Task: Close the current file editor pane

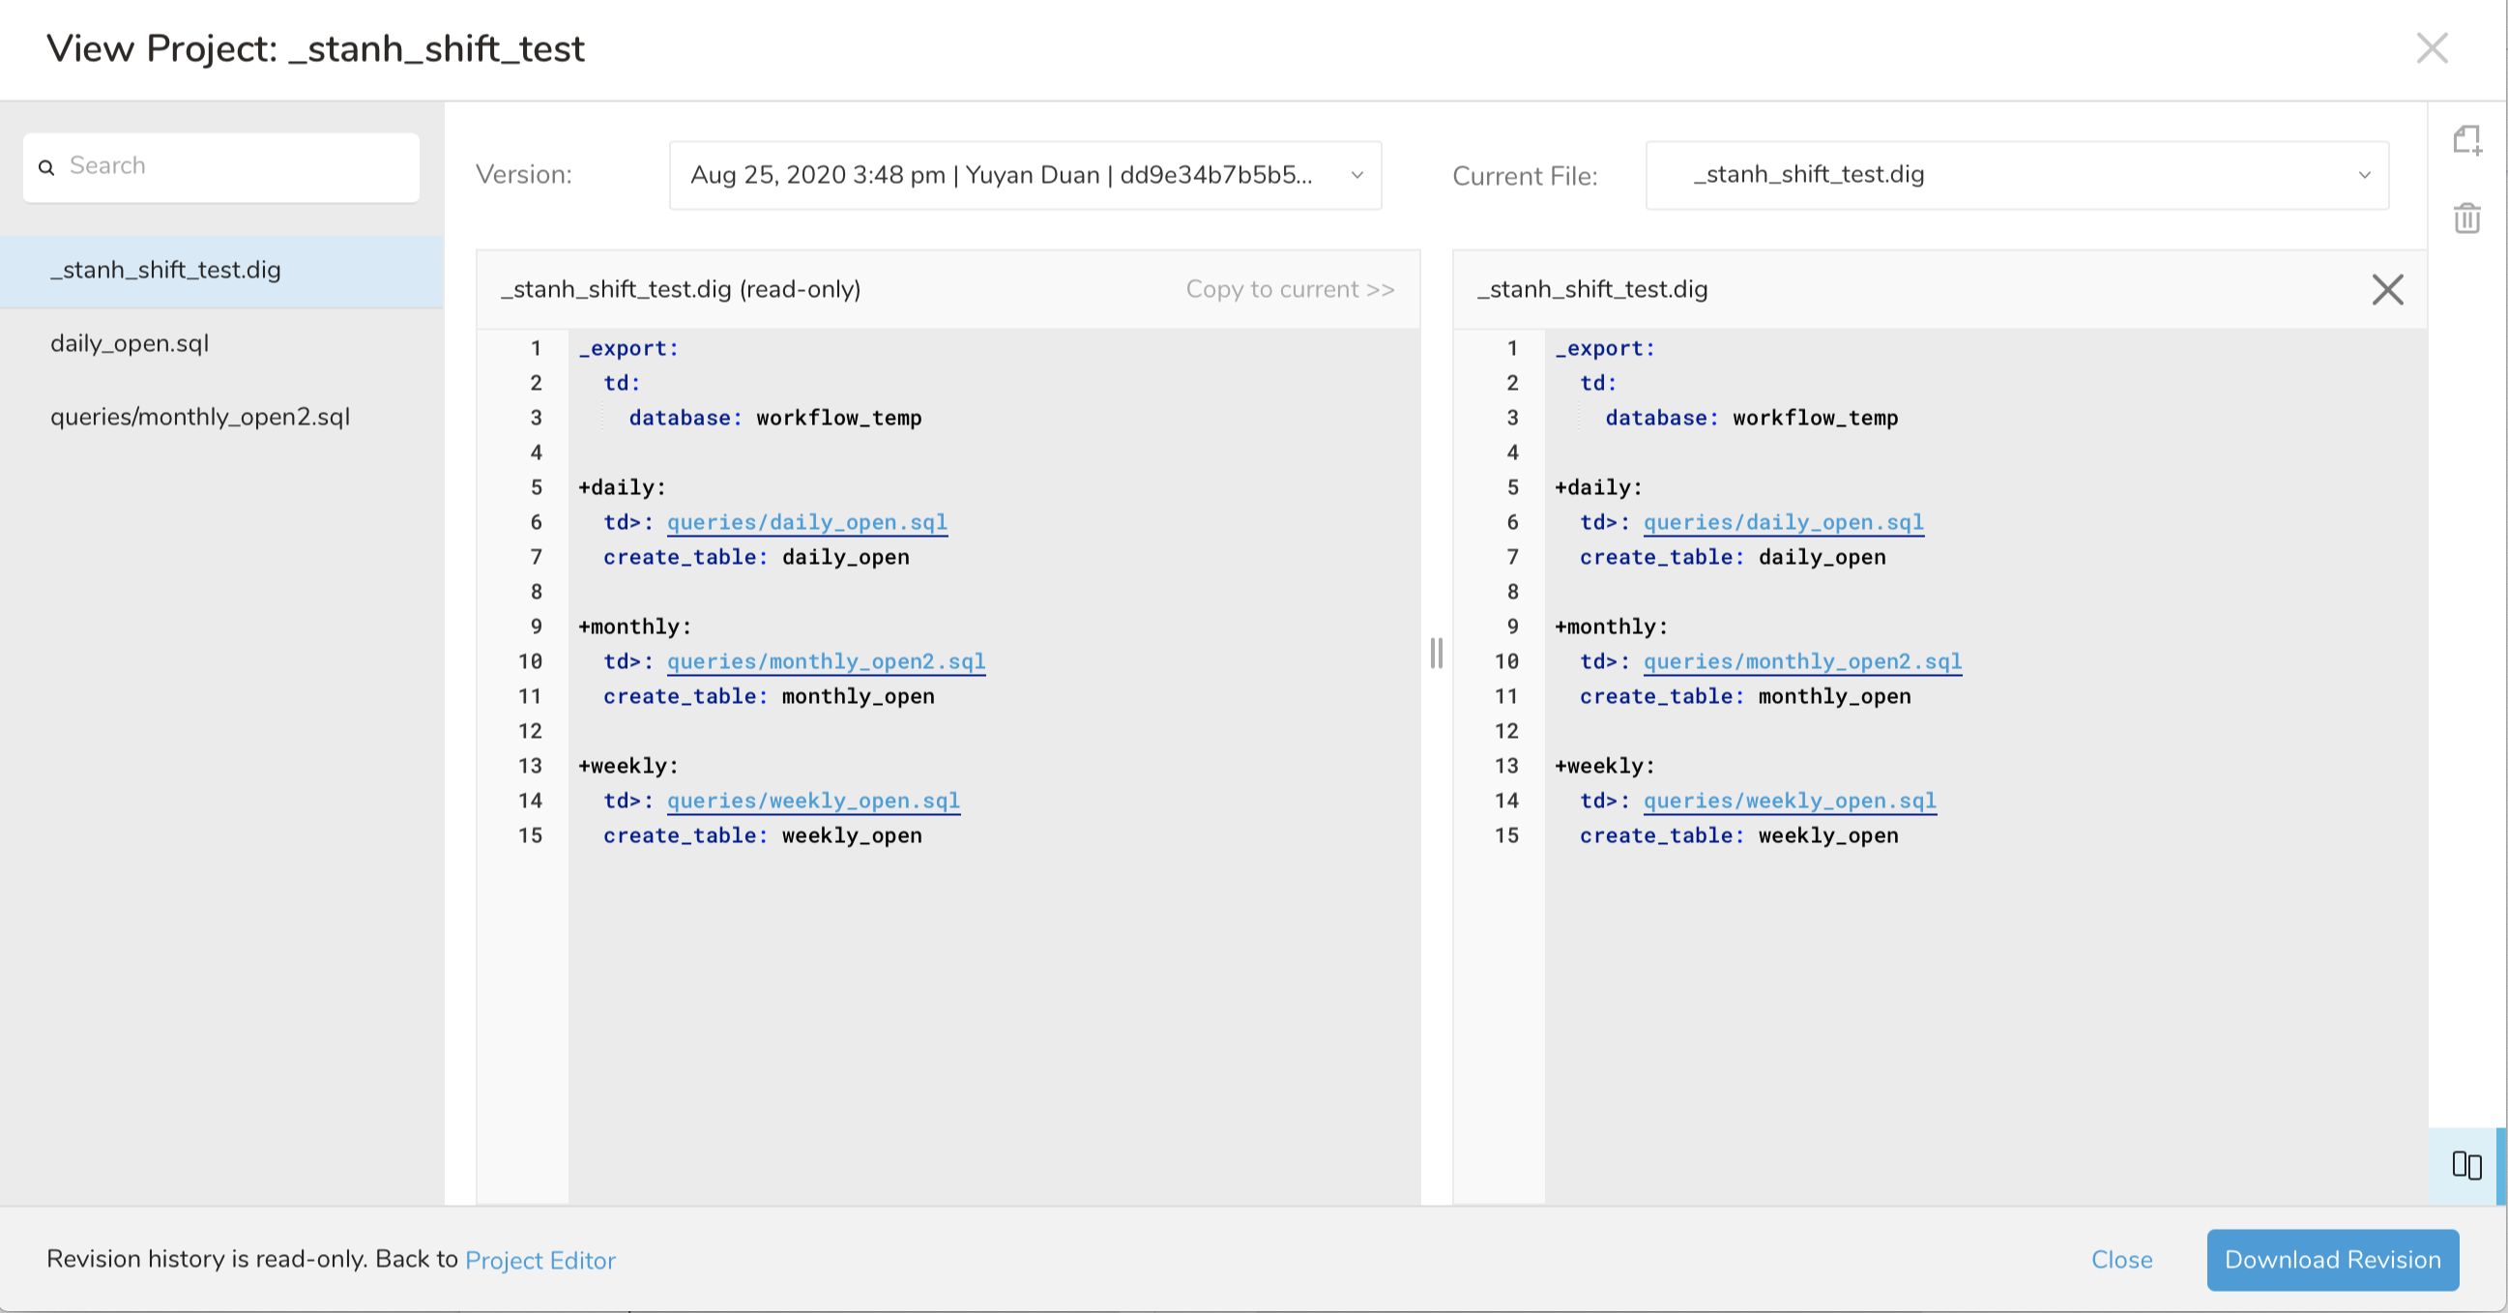Action: 2387,289
